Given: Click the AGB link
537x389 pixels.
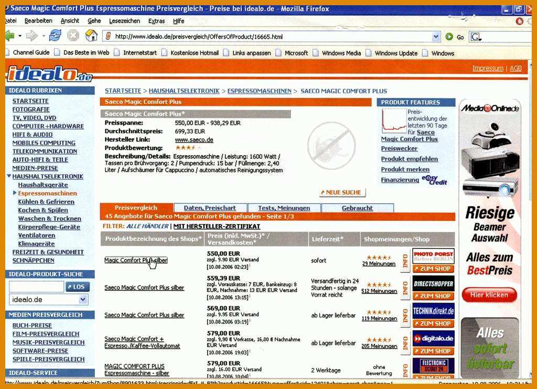Looking at the screenshot, I should 515,68.
